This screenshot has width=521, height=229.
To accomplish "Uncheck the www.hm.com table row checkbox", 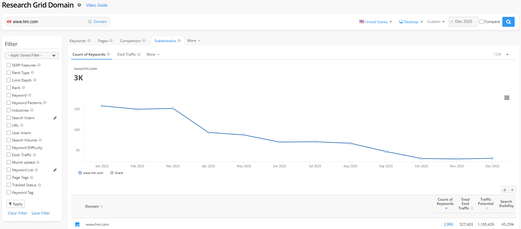I will point(77,224).
